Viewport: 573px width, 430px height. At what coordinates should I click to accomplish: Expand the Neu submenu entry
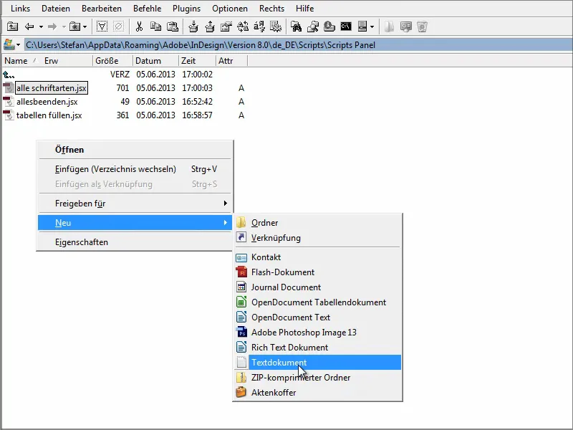135,223
